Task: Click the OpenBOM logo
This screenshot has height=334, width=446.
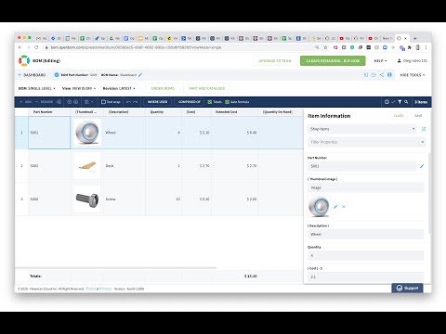Action: pyautogui.click(x=24, y=60)
